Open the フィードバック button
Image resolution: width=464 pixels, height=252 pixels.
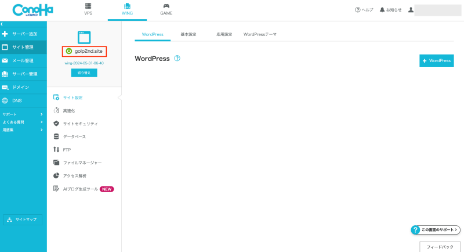440,247
